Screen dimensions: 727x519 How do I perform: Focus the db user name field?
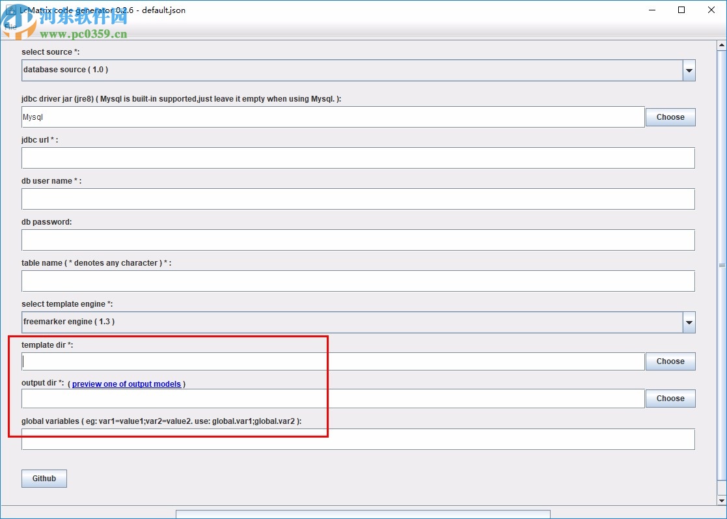pyautogui.click(x=358, y=199)
